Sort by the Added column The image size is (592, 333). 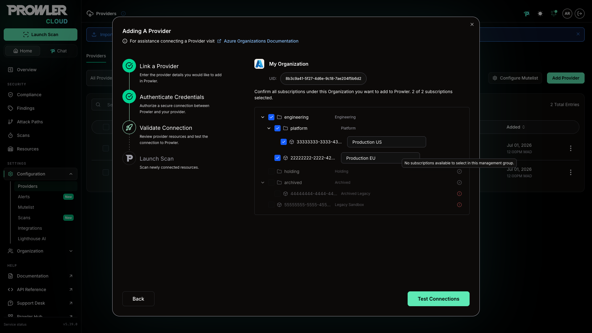tap(516, 127)
